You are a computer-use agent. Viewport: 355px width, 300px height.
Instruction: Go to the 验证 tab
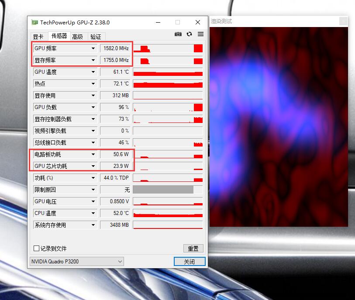pos(96,37)
